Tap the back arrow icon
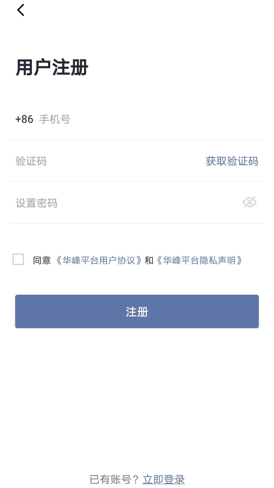The height and width of the screenshot is (488, 274). pyautogui.click(x=21, y=10)
